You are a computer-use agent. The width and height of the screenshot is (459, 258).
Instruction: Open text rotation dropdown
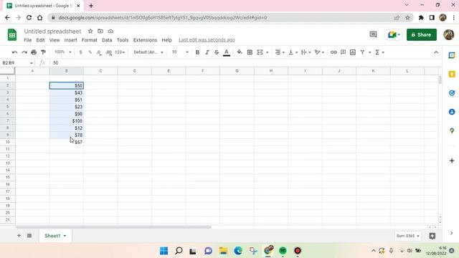click(x=319, y=52)
